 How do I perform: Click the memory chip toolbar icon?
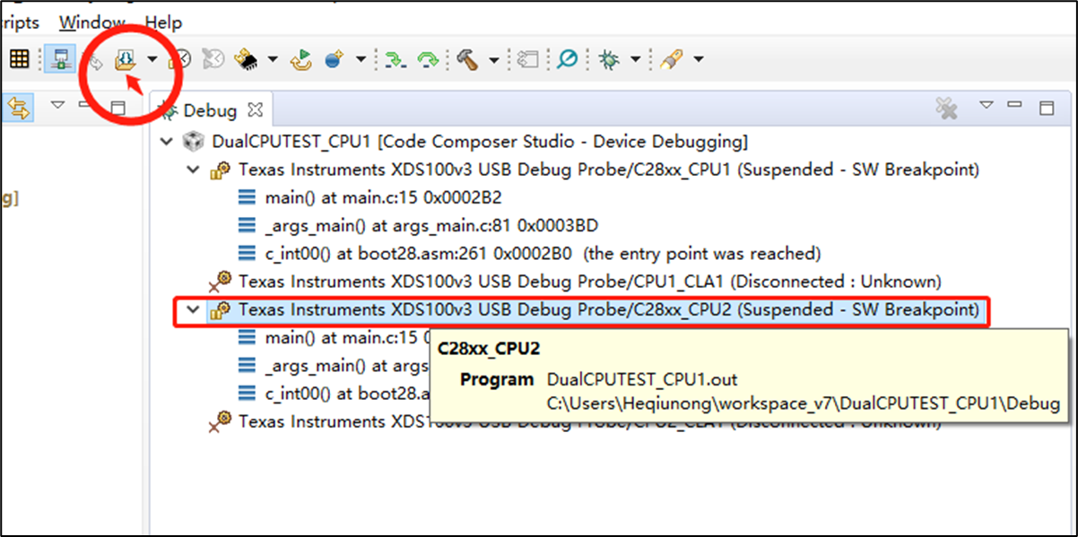point(245,60)
